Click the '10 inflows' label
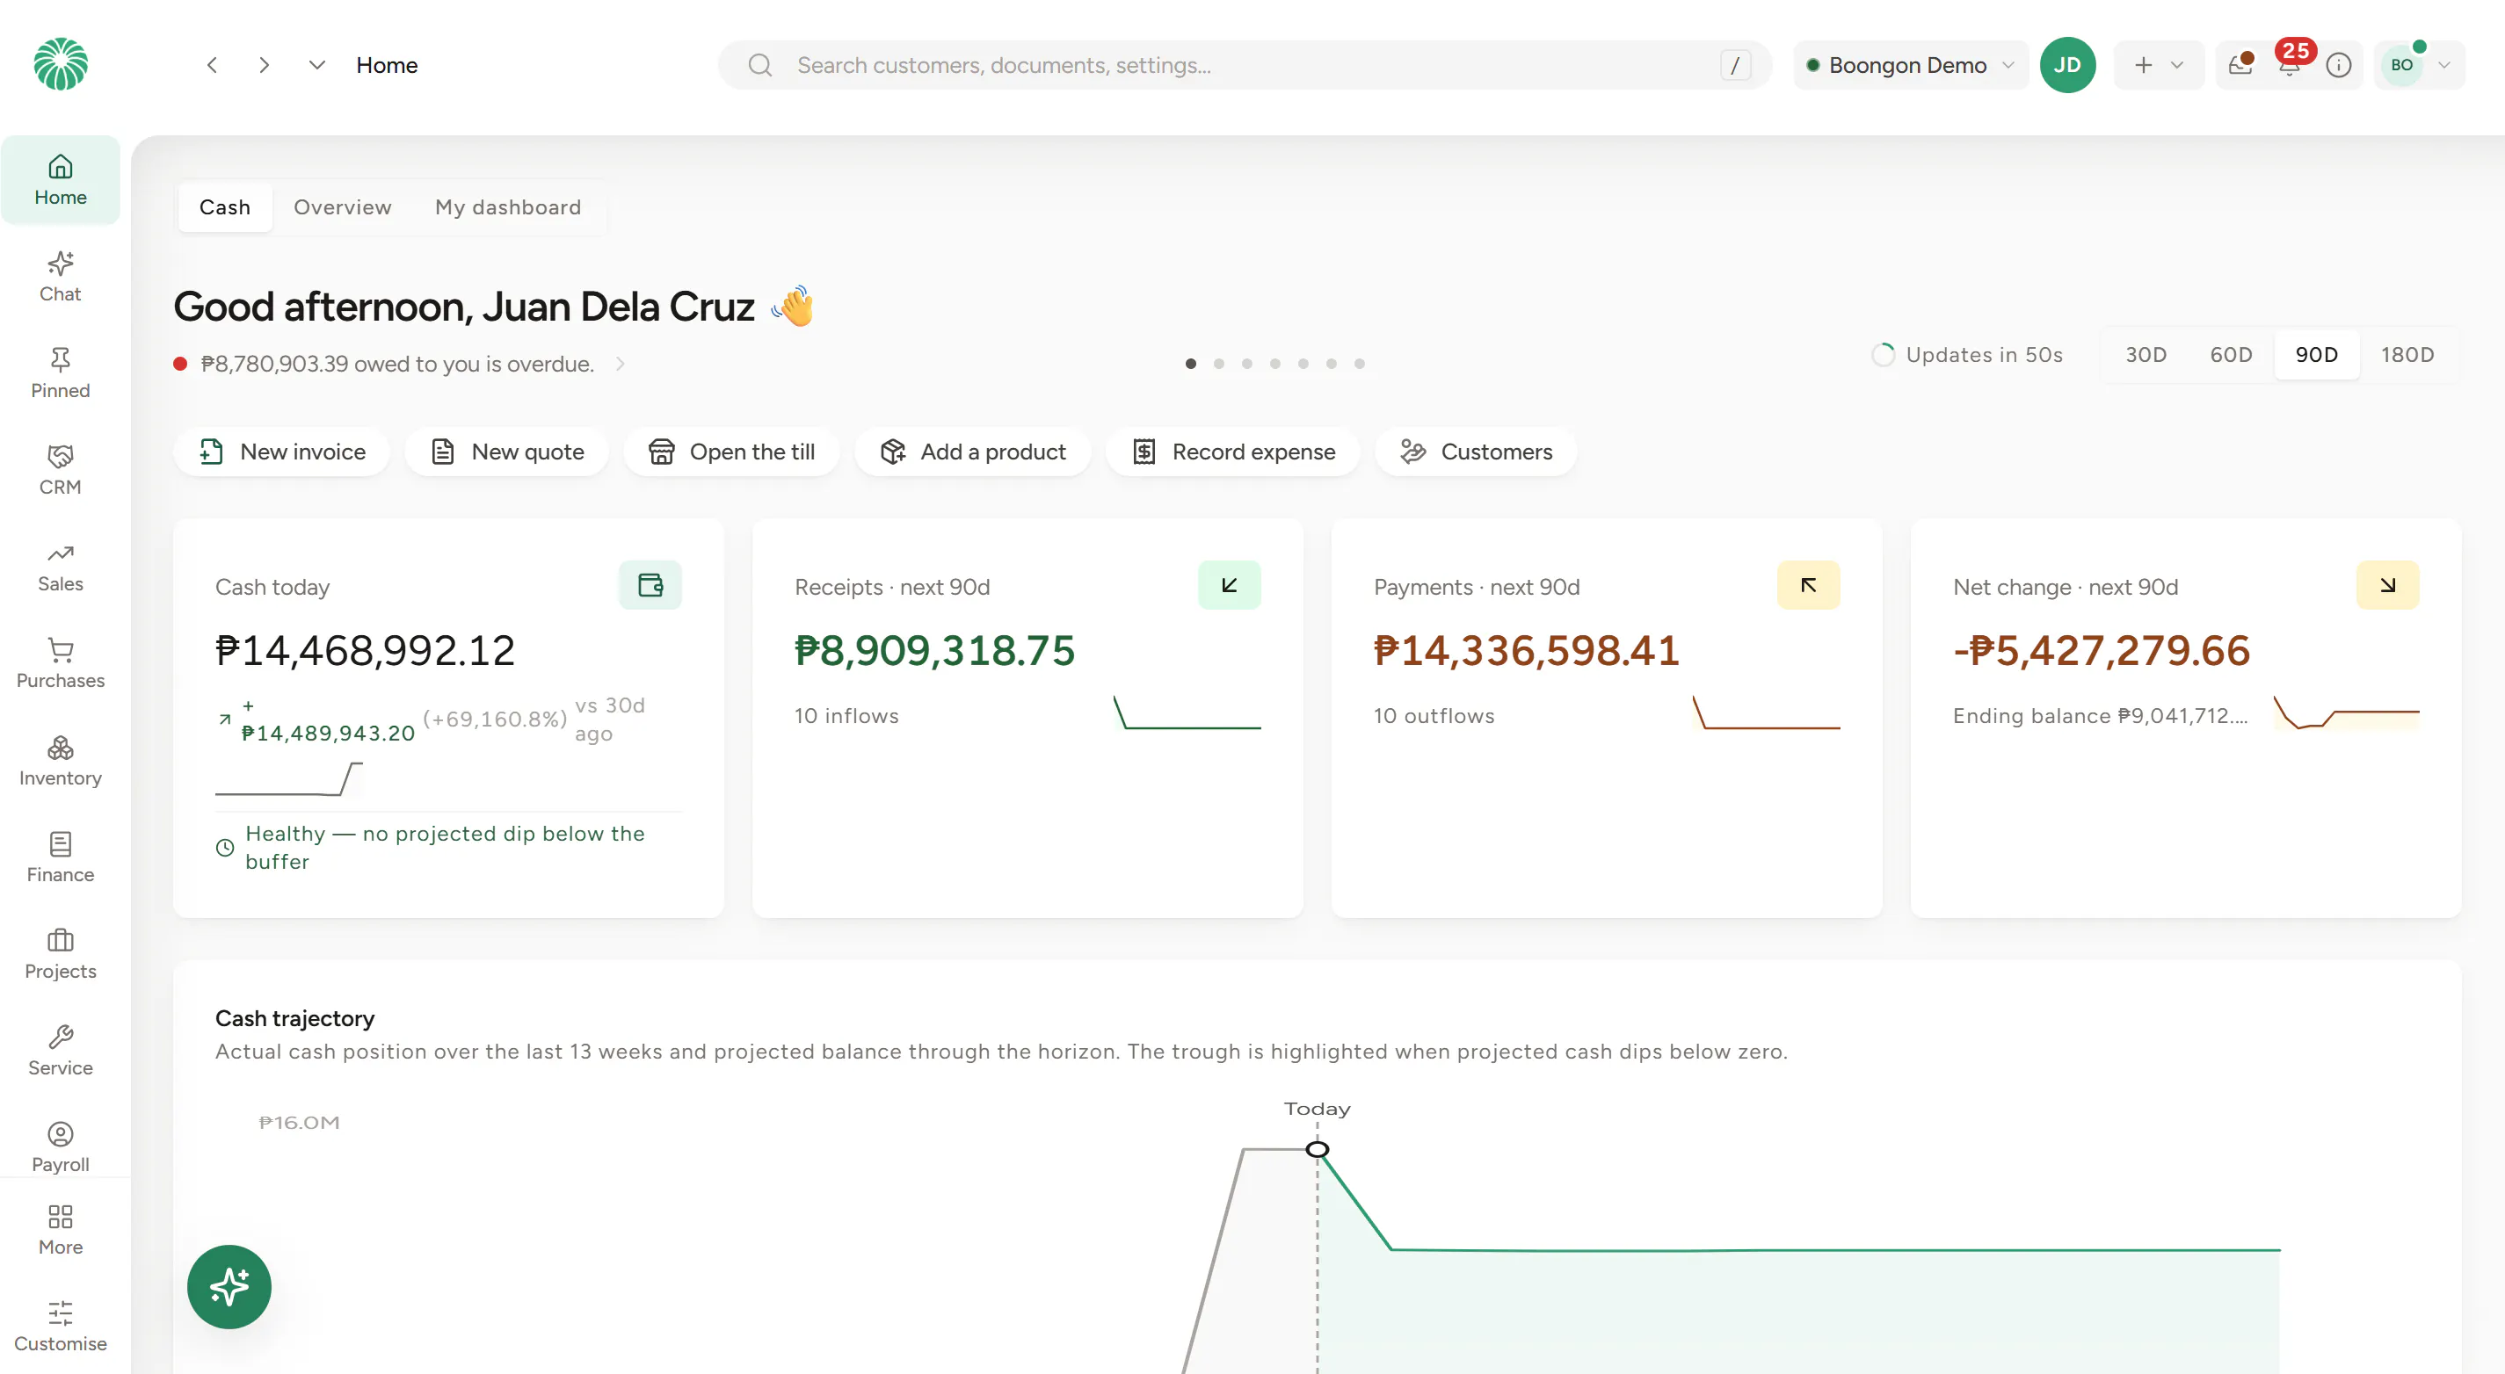Viewport: 2505px width, 1374px height. (846, 715)
